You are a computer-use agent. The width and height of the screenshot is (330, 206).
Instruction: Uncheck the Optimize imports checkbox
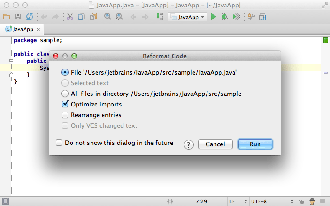pyautogui.click(x=65, y=104)
